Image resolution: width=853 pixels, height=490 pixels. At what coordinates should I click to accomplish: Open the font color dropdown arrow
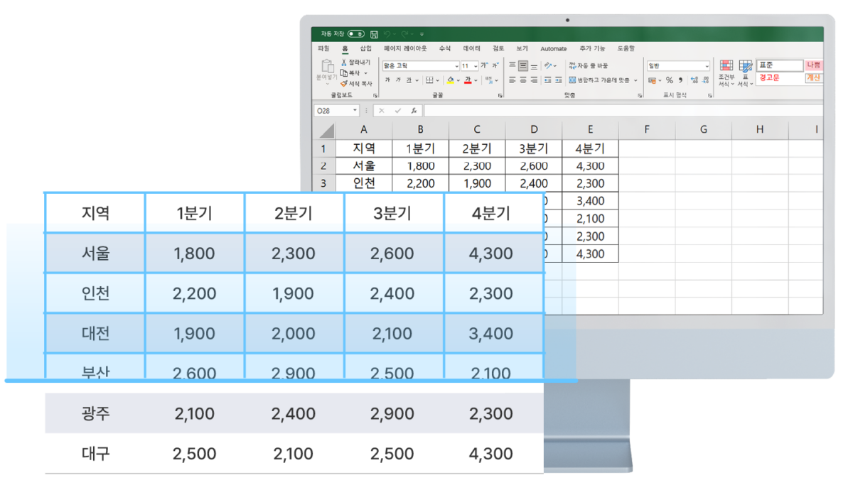coord(476,80)
